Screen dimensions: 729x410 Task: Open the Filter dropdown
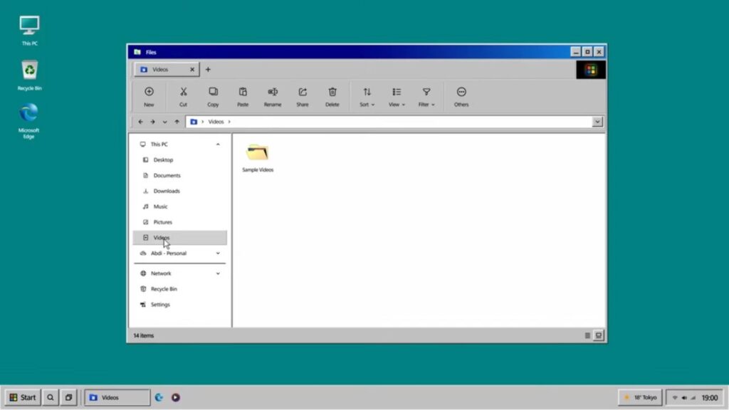[426, 96]
